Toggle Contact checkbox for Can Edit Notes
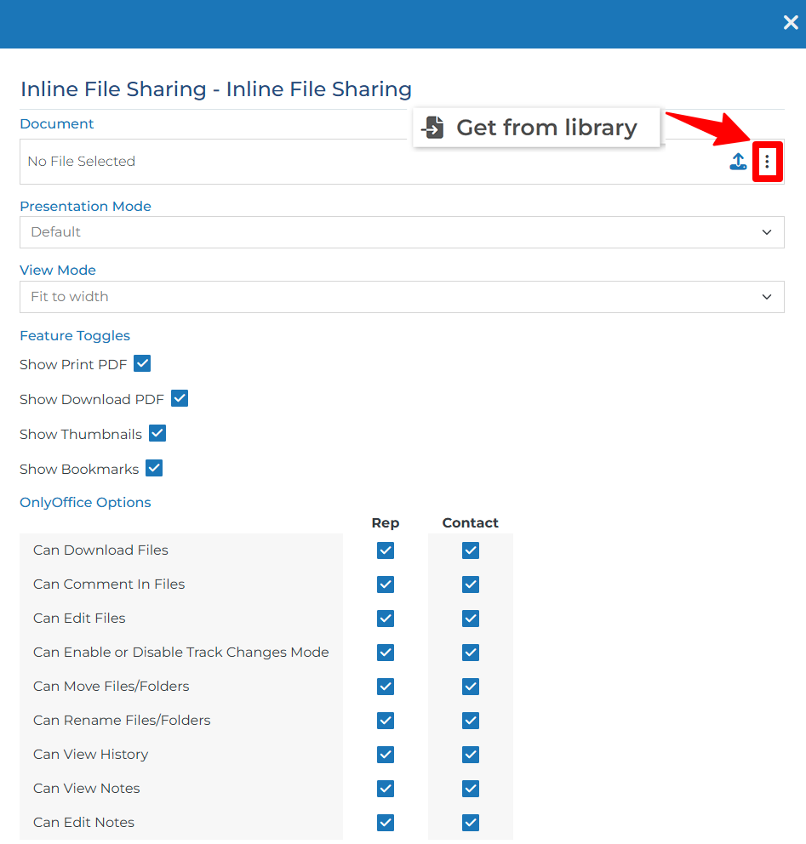This screenshot has width=806, height=844. pyautogui.click(x=471, y=823)
